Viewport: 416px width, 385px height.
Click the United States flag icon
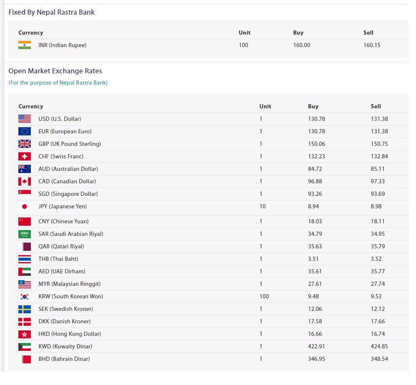(25, 119)
